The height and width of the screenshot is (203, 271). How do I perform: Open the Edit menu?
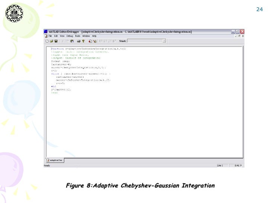(56, 36)
